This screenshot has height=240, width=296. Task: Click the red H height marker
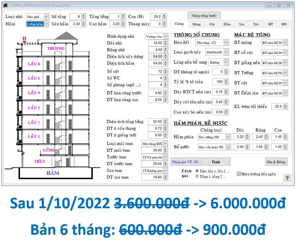coord(24,39)
